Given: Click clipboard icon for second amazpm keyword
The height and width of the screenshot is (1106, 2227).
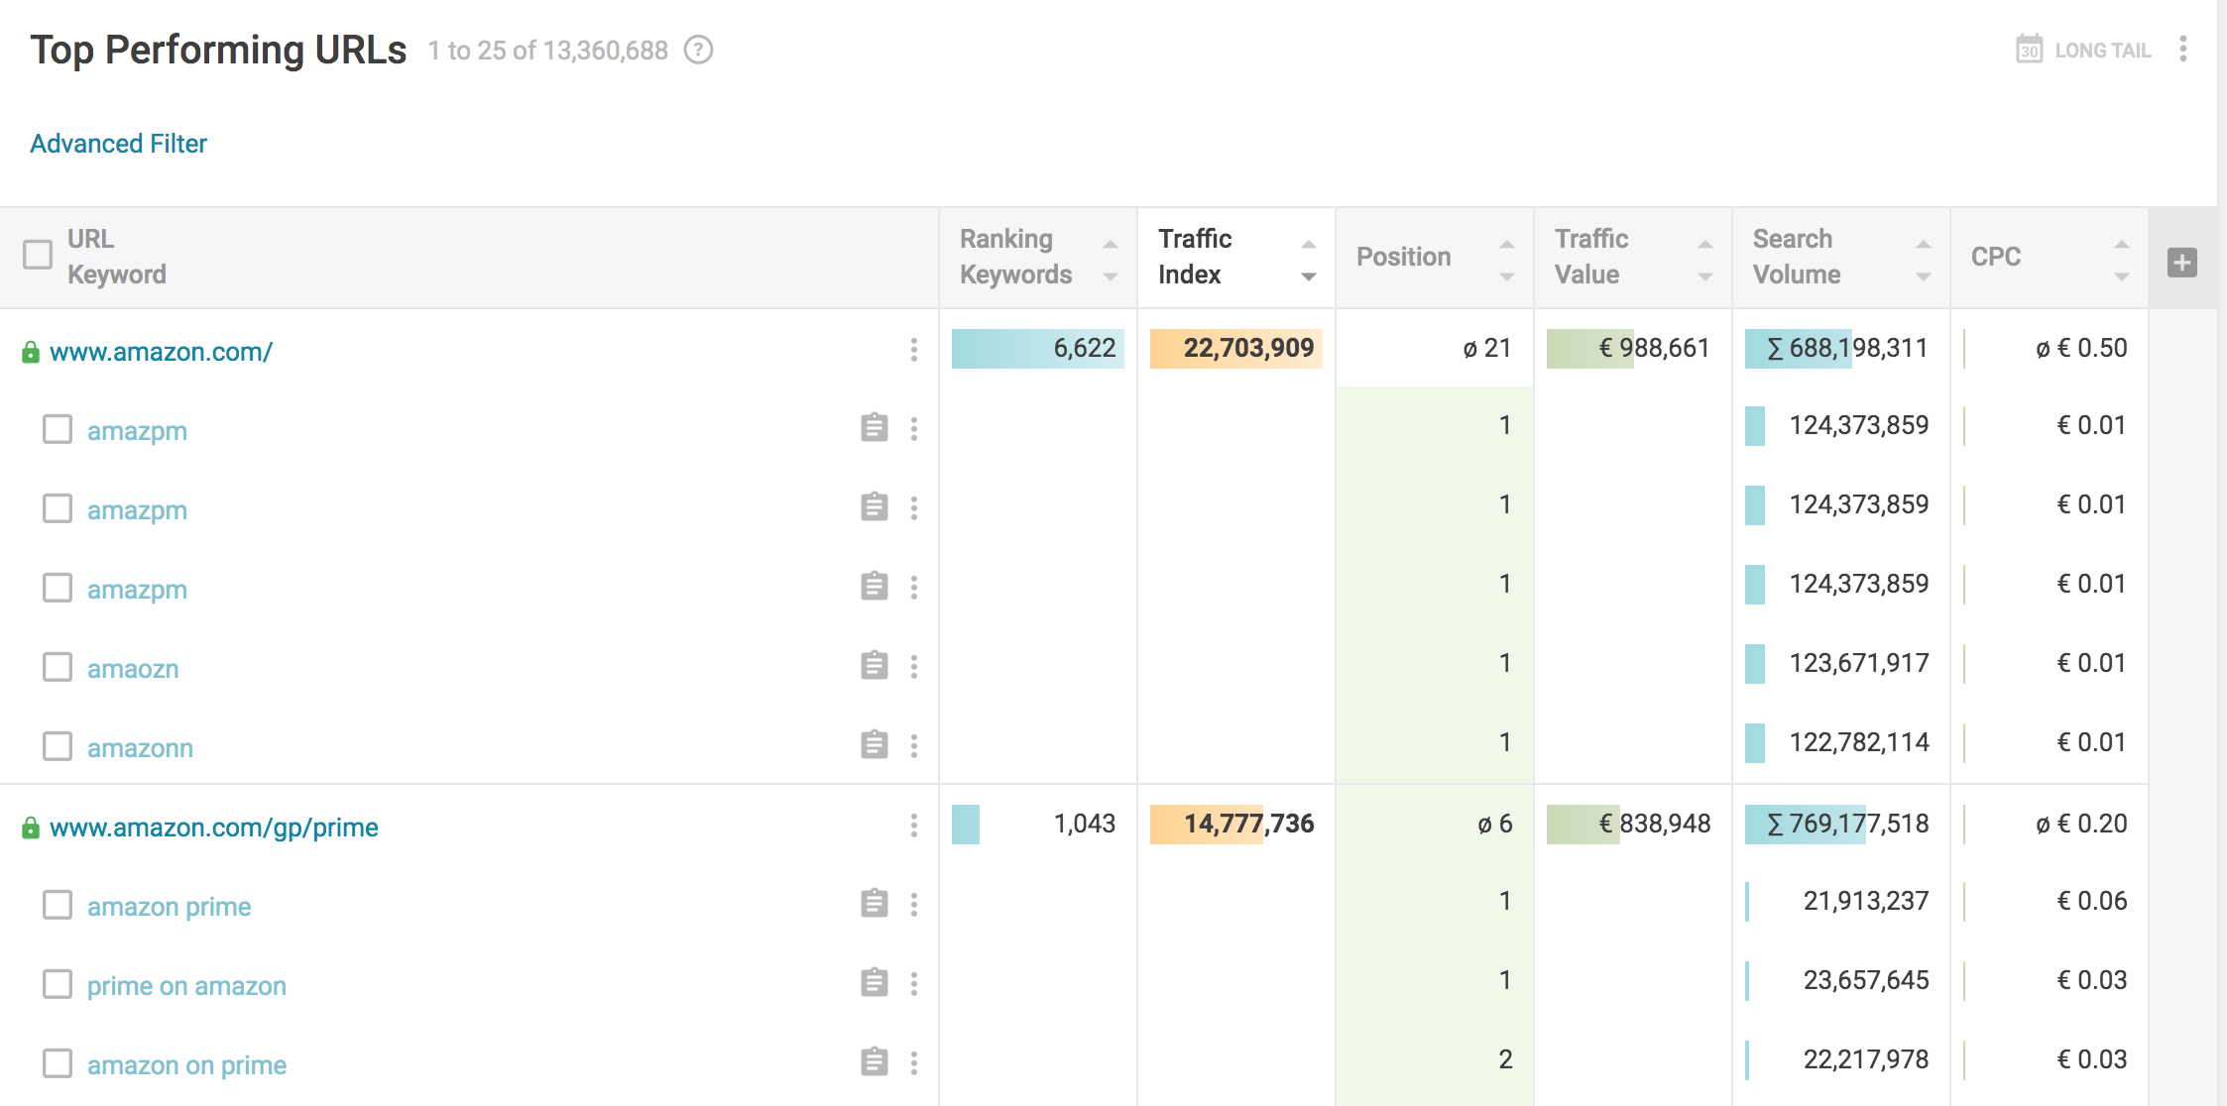Looking at the screenshot, I should [x=874, y=507].
